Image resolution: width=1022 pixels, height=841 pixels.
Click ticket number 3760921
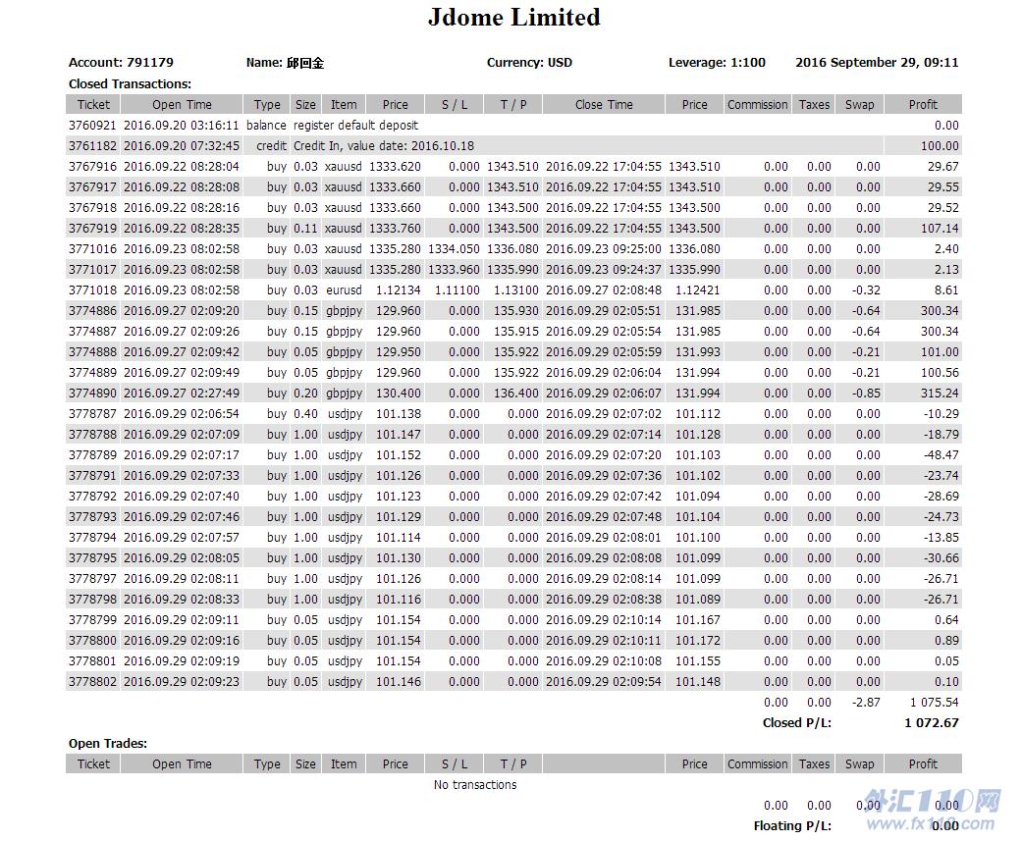point(92,125)
